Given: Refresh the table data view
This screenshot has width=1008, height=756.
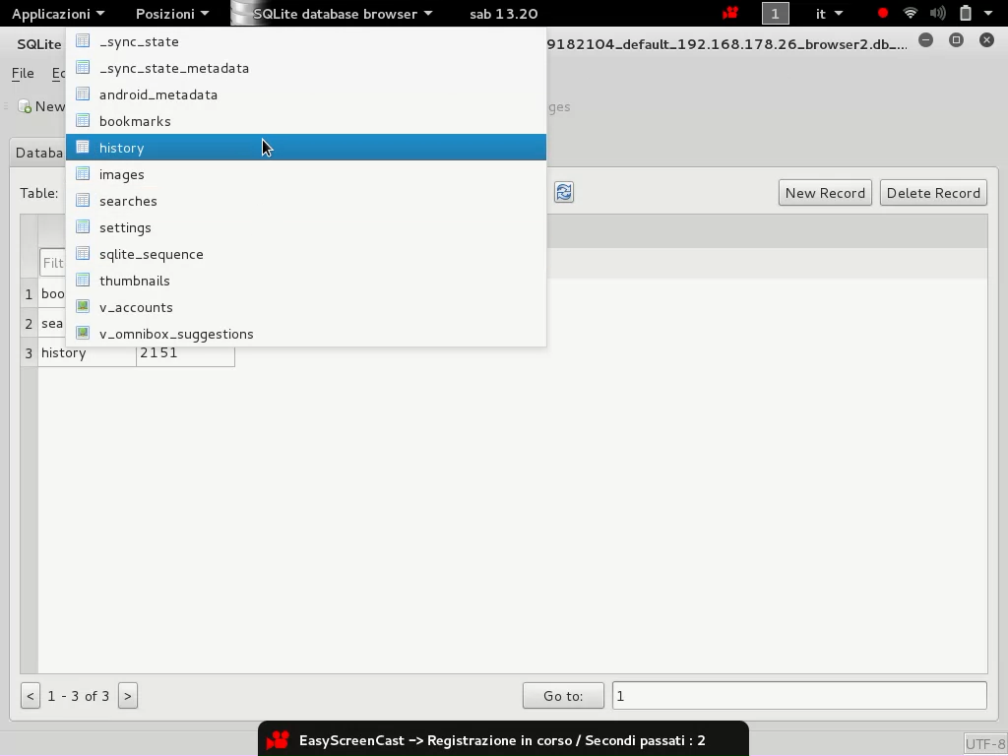Looking at the screenshot, I should [x=564, y=192].
